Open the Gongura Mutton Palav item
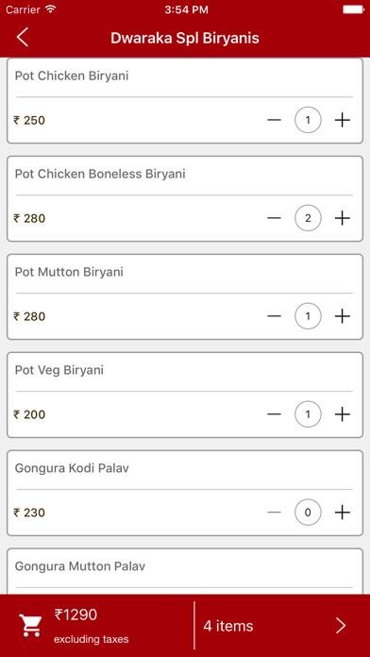This screenshot has height=657, width=370. [x=185, y=571]
